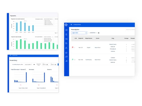Open calendar icon in Inventory From date field
The width and height of the screenshot is (142, 106).
[x=47, y=64]
